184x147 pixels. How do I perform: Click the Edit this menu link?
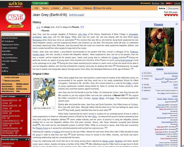click(x=23, y=74)
